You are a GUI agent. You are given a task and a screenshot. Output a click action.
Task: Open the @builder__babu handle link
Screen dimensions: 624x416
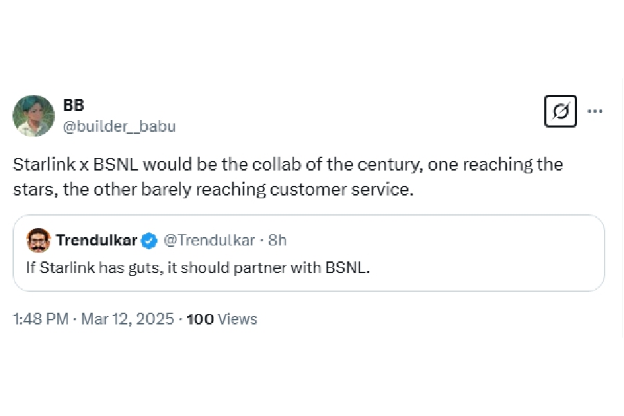click(119, 126)
